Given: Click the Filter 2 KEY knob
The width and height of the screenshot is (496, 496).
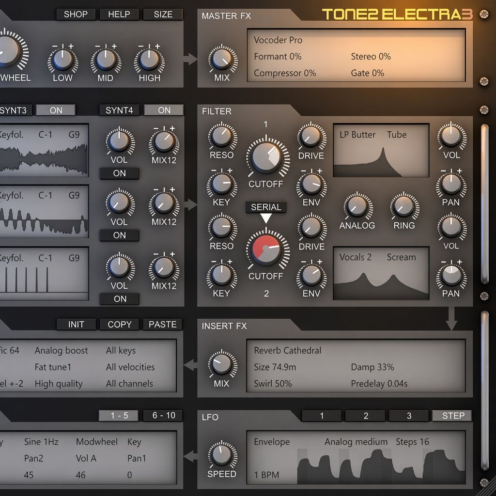Looking at the screenshot, I should pos(222,275).
